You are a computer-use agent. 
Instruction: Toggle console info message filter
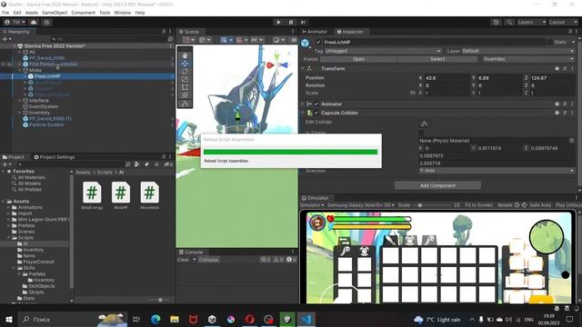pyautogui.click(x=266, y=260)
